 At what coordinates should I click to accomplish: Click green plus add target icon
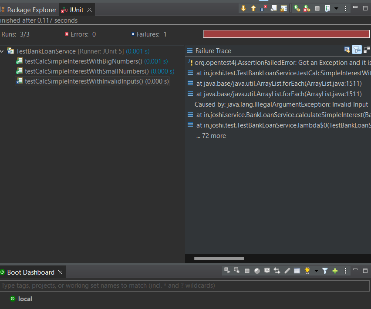tap(335, 271)
